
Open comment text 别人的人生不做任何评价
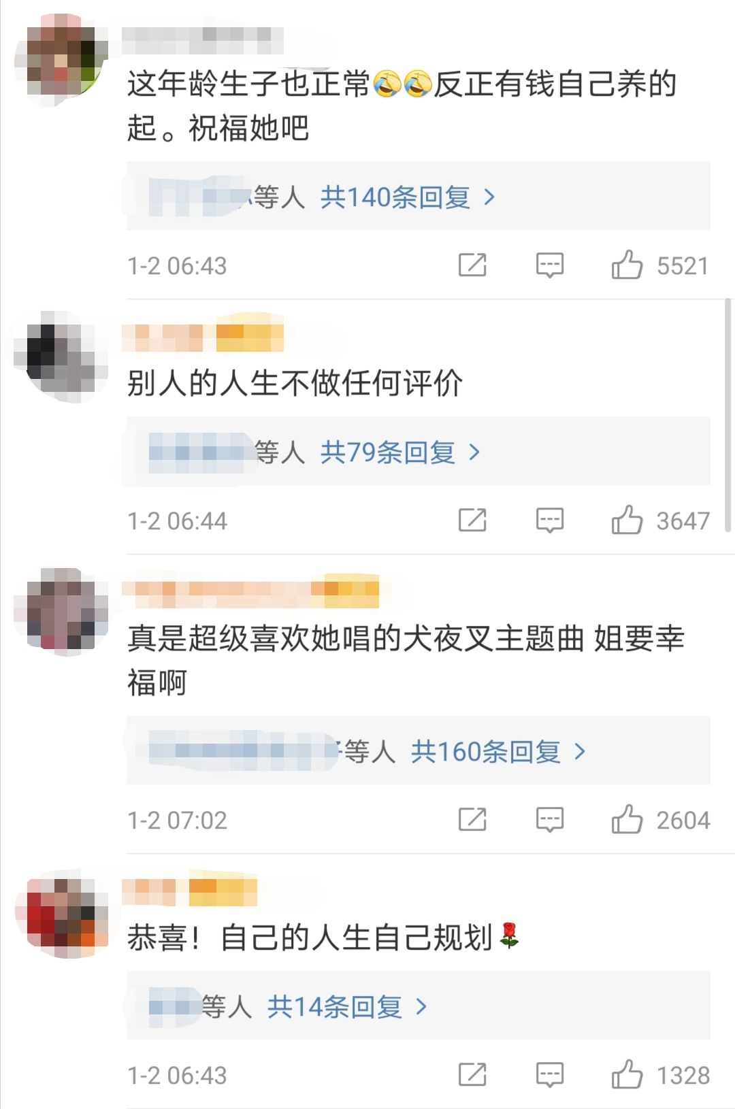[295, 383]
